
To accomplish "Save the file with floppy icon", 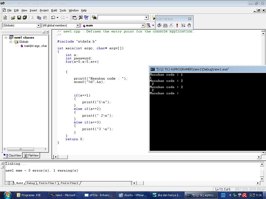I will [x=19, y=17].
